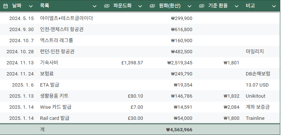Open the 기준 환율 column dropdown
This screenshot has height=135, width=281.
pyautogui.click(x=237, y=6)
